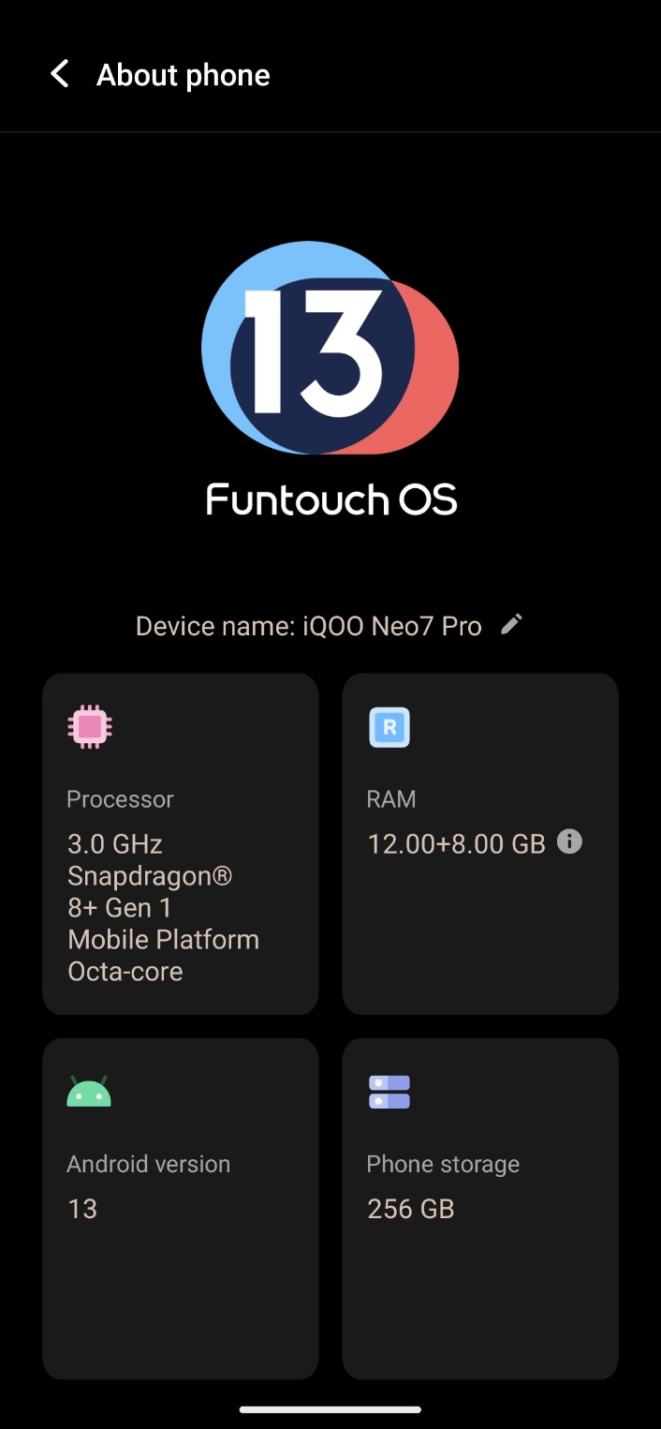The image size is (661, 1429).
Task: Tap the device name "iQOO Neo7 Pro"
Action: pyautogui.click(x=391, y=626)
